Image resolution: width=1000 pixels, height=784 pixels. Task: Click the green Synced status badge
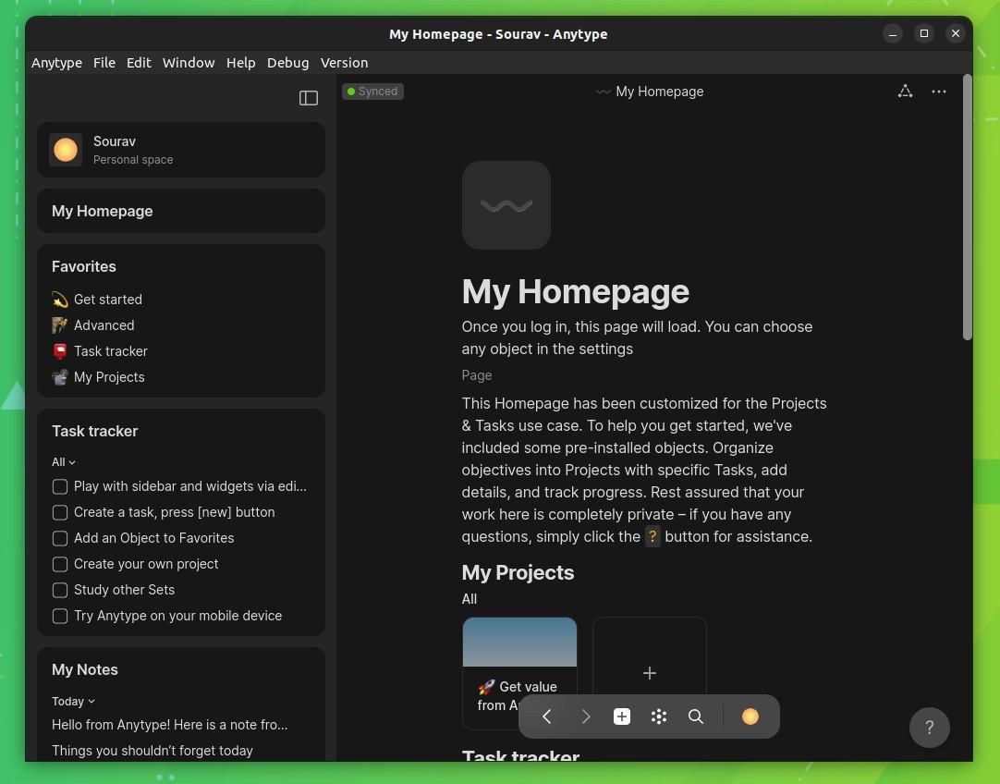coord(372,91)
